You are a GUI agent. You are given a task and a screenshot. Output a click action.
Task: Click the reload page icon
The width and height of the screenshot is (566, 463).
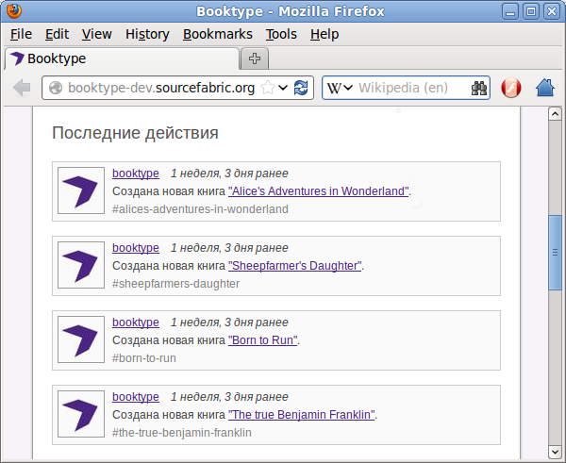coord(301,88)
